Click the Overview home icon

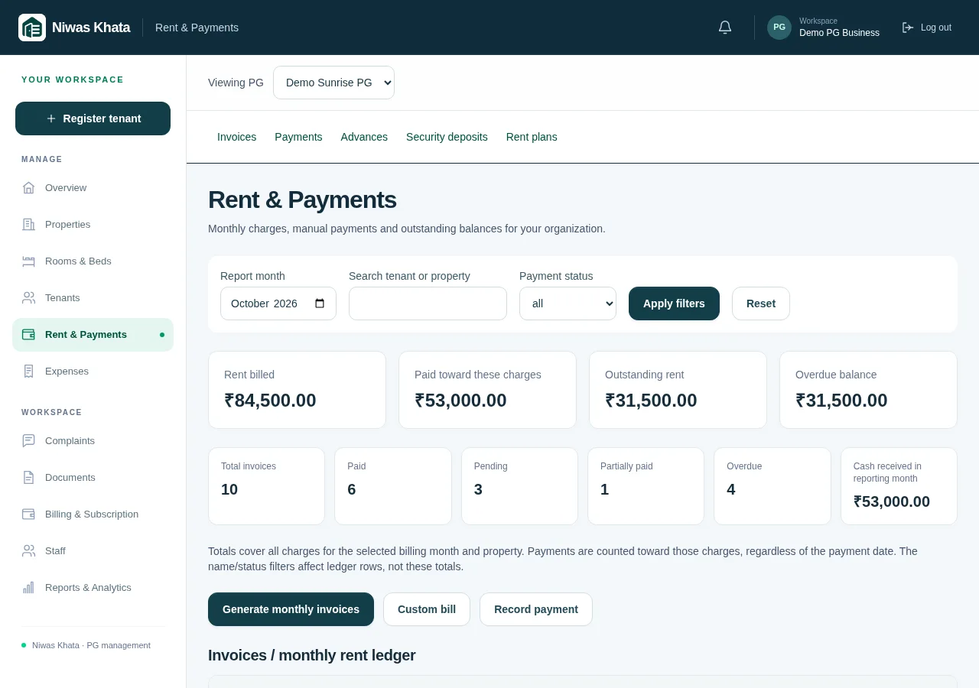click(29, 187)
